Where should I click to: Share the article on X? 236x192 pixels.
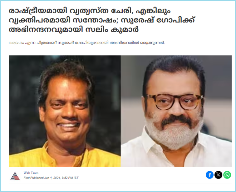point(218,175)
